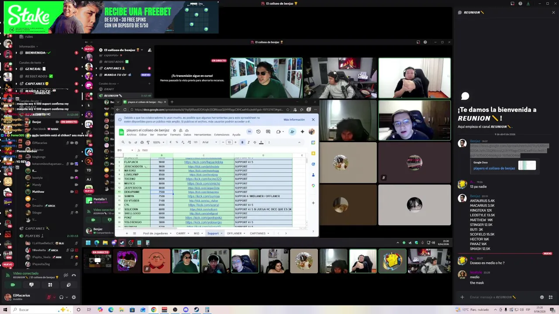Open the B13 name box dropdown

coord(133,150)
